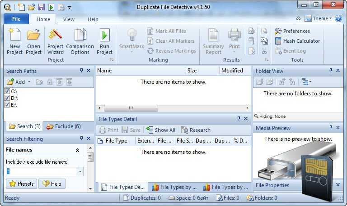The height and width of the screenshot is (206, 347).
Task: Select the Search (3) tab
Action: coord(25,126)
